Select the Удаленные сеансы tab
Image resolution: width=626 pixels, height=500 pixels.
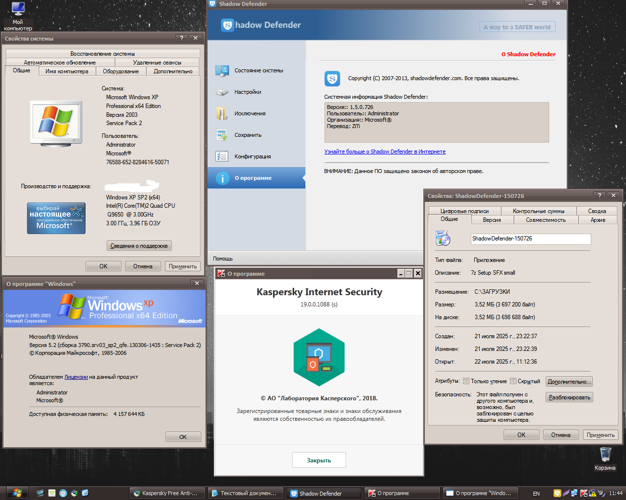tap(157, 63)
